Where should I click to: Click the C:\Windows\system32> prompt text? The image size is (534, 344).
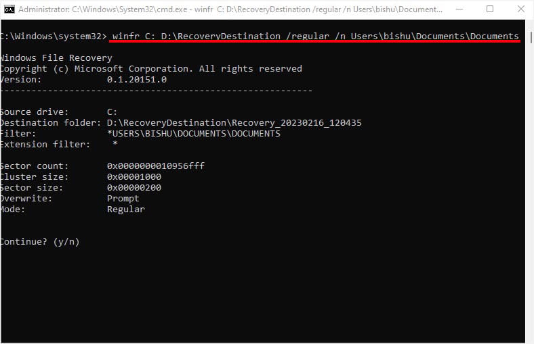[x=53, y=35]
